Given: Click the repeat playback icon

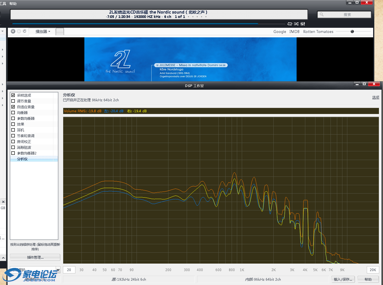Looking at the screenshot, I should tap(290, 24).
